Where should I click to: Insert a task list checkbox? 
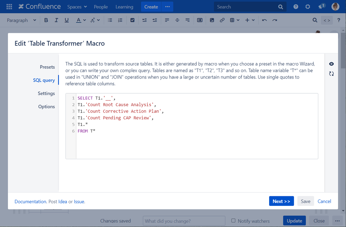[132, 20]
